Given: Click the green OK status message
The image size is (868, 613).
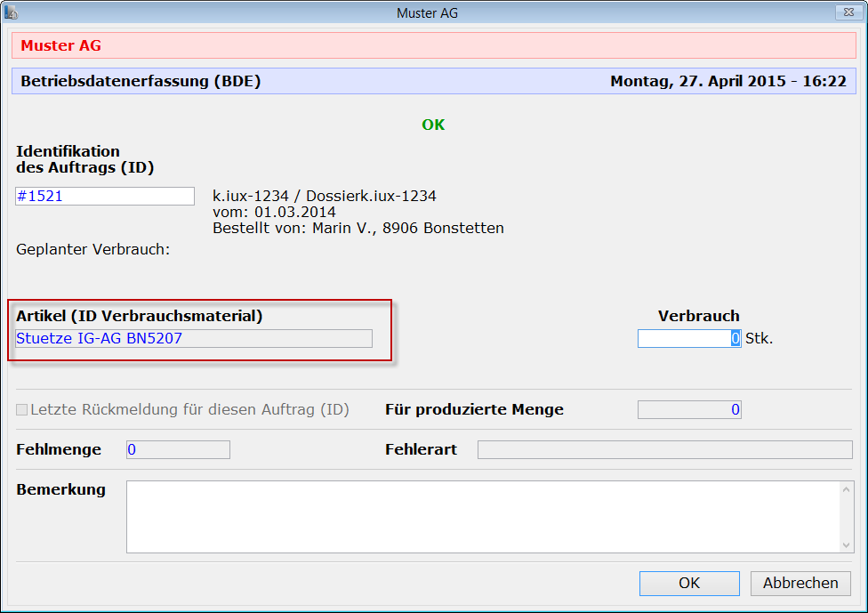Looking at the screenshot, I should point(433,125).
